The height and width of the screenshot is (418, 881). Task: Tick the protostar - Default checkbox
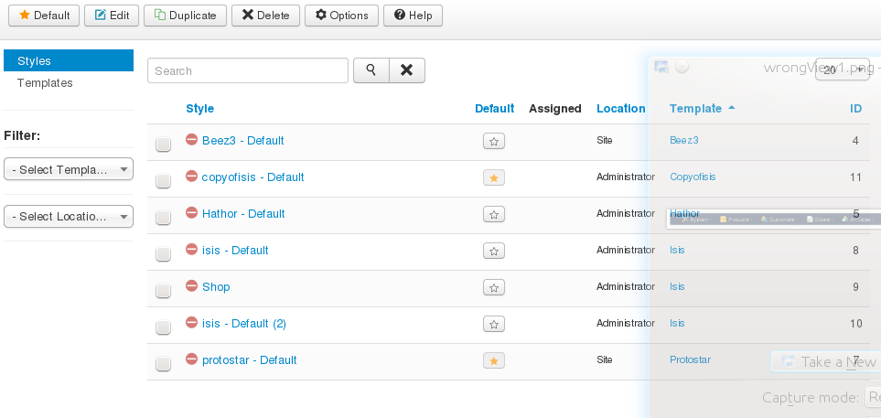pos(163,363)
